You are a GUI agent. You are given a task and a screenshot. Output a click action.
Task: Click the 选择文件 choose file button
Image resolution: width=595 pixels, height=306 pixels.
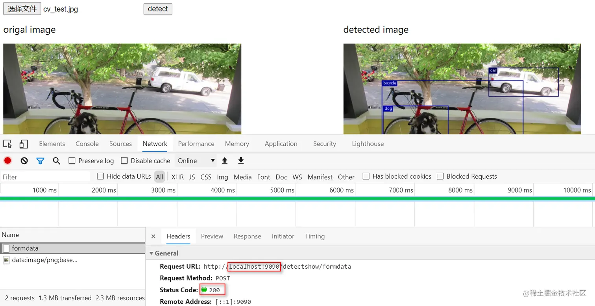[x=22, y=9]
